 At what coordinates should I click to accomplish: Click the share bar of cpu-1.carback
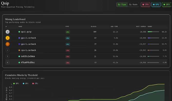[x=153, y=50]
